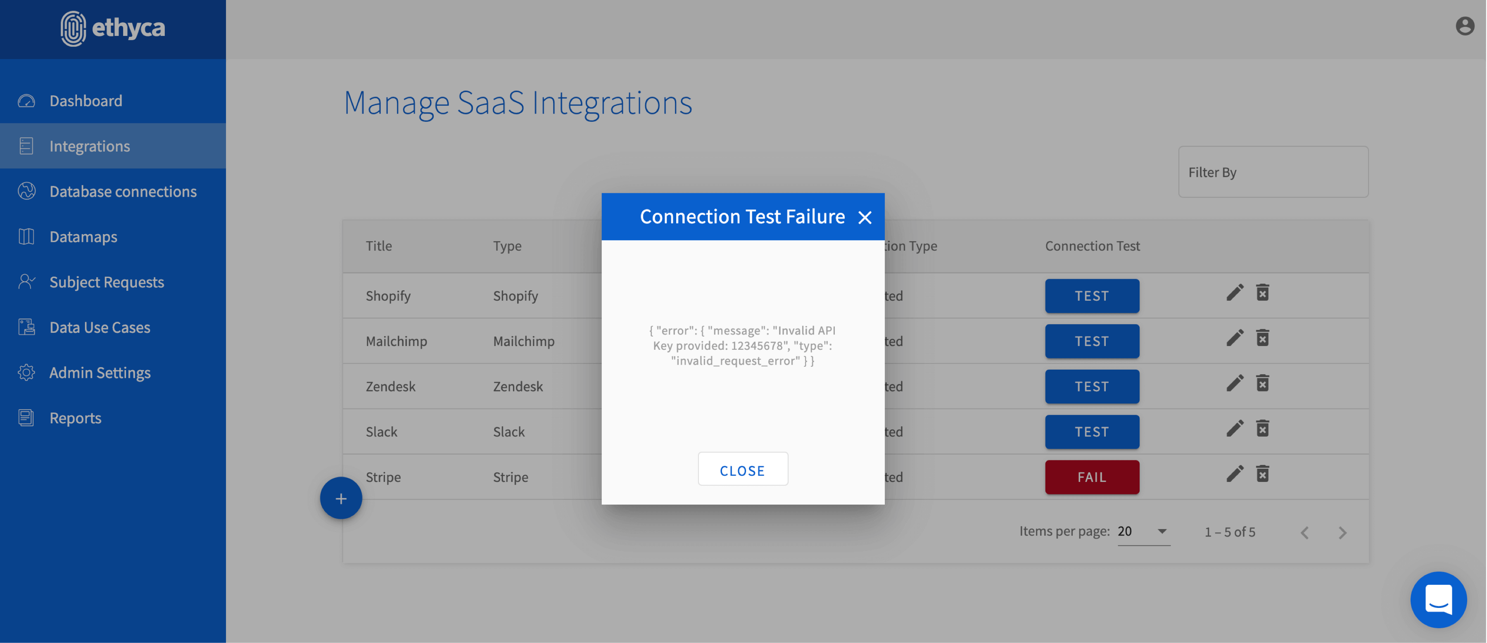The height and width of the screenshot is (643, 1487).
Task: Test the Shopify connection
Action: pyautogui.click(x=1092, y=296)
